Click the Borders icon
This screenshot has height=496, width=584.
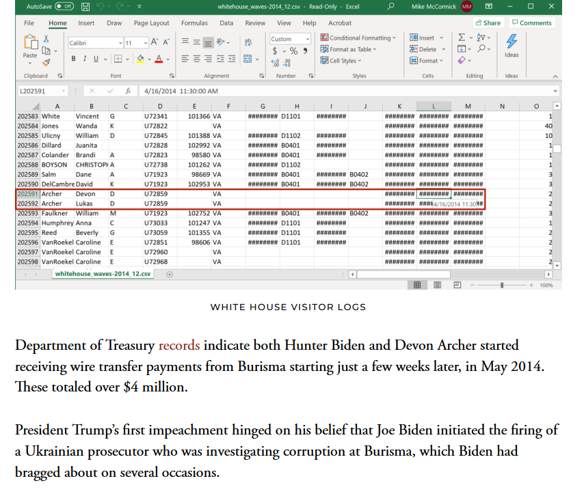(x=118, y=59)
